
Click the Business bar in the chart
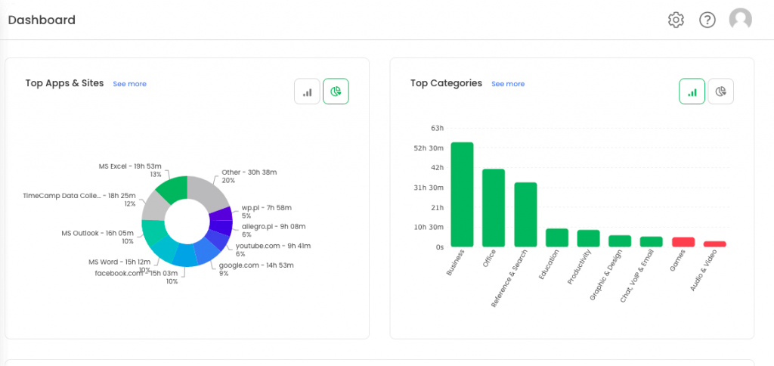pos(462,195)
